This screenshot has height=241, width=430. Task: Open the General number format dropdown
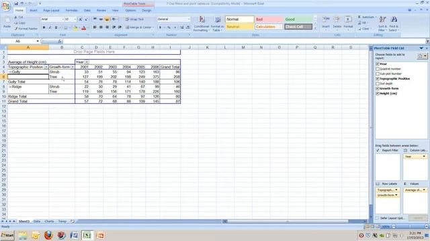tap(189, 19)
